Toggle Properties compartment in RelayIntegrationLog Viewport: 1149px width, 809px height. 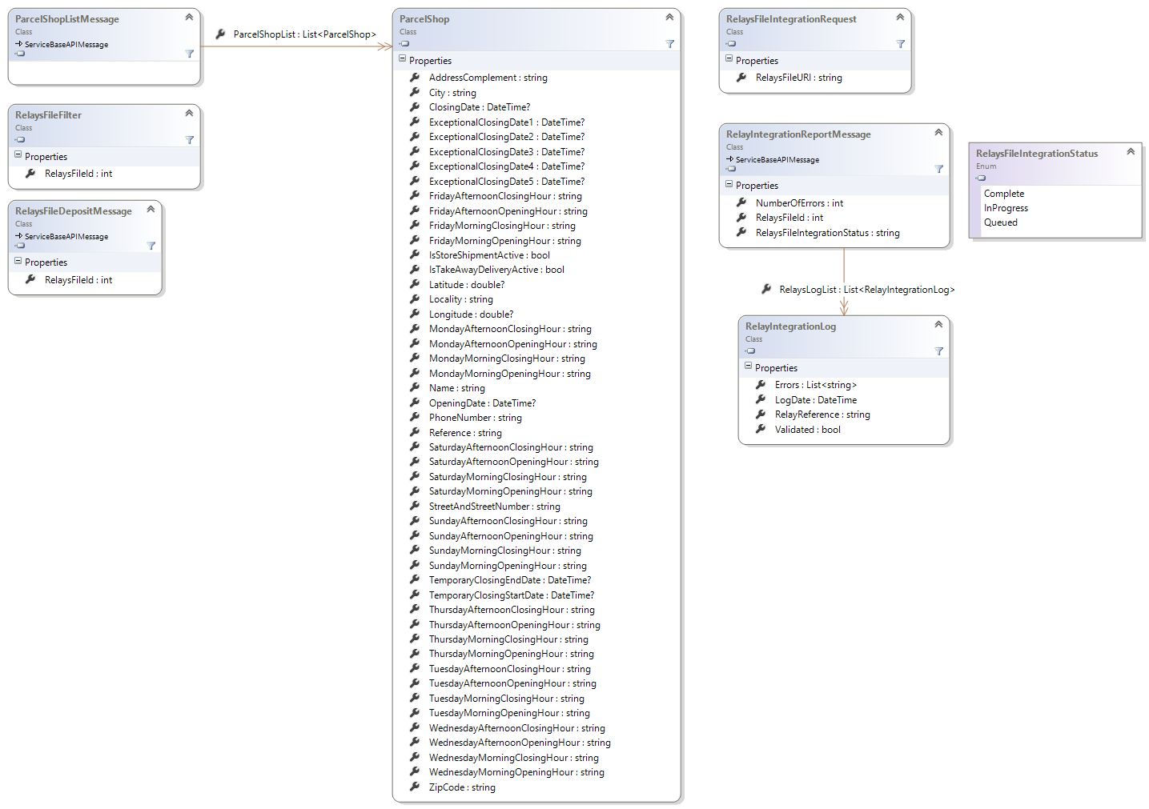tap(748, 367)
